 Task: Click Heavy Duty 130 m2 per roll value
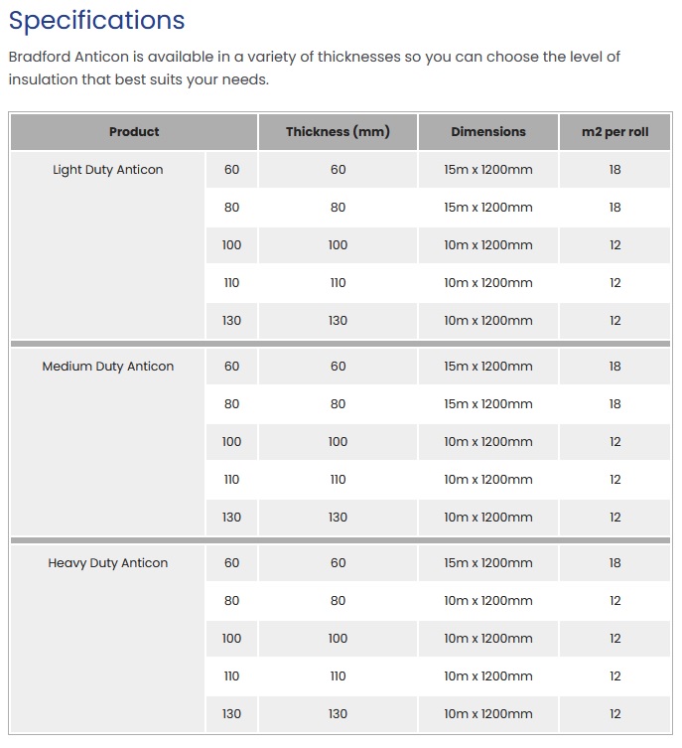[614, 714]
